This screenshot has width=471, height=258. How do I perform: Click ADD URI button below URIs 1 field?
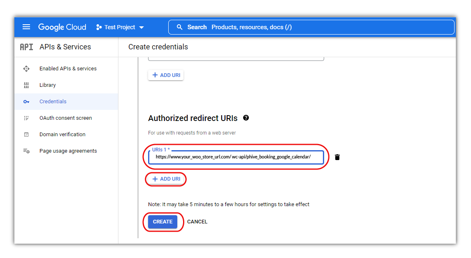coord(166,179)
